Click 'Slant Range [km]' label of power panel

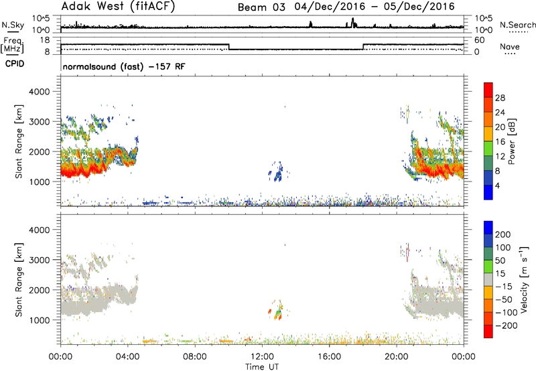click(x=19, y=141)
